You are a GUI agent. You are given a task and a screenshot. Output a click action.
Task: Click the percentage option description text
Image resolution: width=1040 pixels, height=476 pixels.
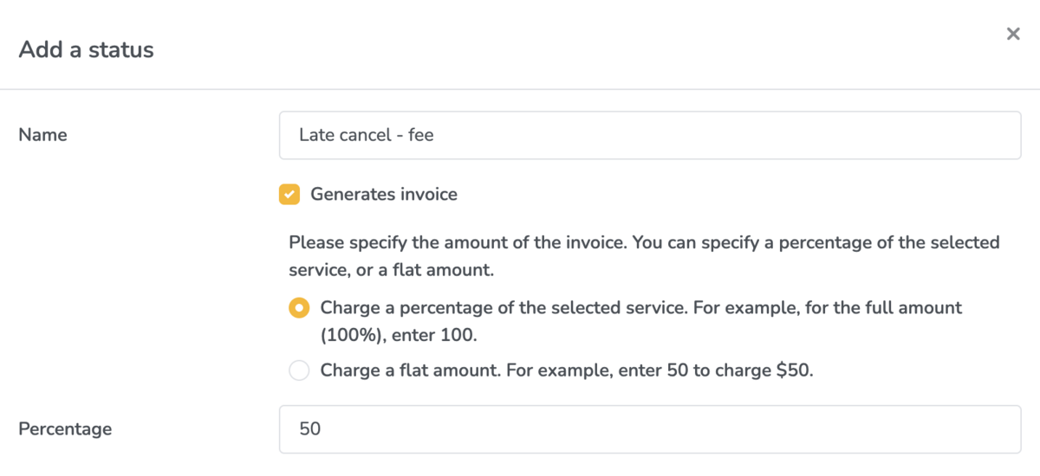point(640,308)
